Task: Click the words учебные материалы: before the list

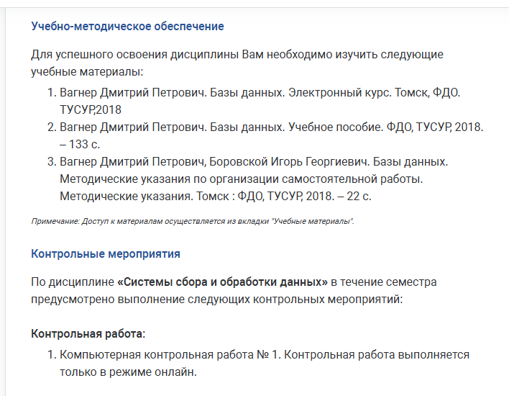Action: [x=88, y=72]
